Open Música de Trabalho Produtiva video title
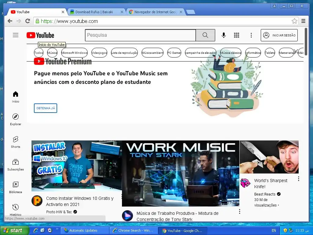The height and width of the screenshot is (235, 313). coord(178,216)
